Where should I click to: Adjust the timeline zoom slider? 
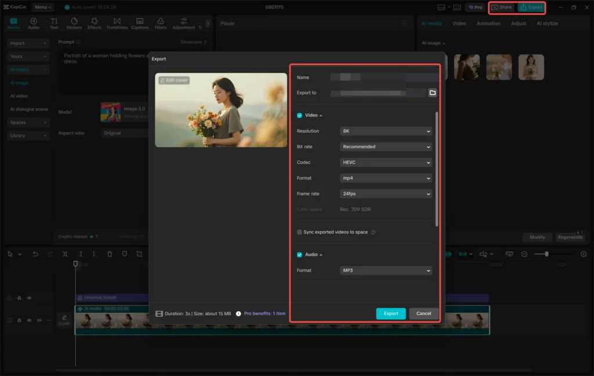coord(546,254)
